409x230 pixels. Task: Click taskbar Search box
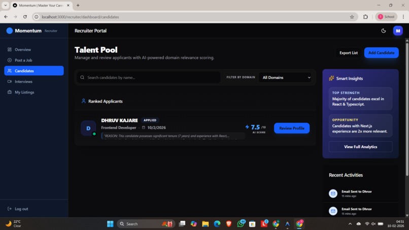click(146, 224)
